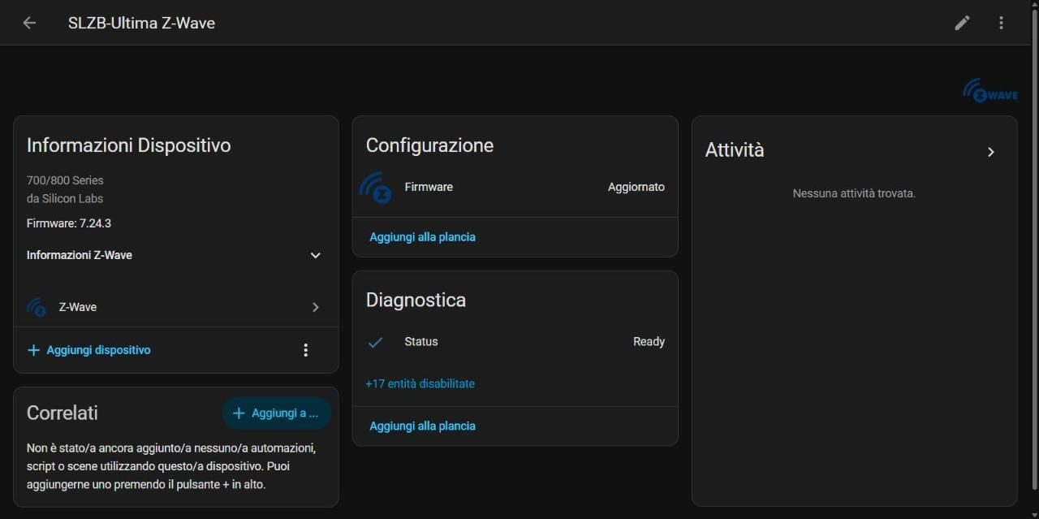Viewport: 1039px width, 519px height.
Task: Click the Z-Wave integration icon in Informazioni Dispositivo
Action: (x=37, y=307)
